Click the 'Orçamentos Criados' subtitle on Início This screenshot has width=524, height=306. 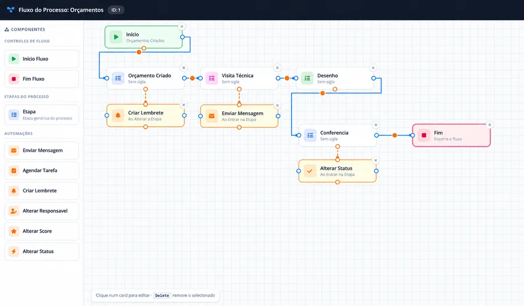(x=145, y=41)
